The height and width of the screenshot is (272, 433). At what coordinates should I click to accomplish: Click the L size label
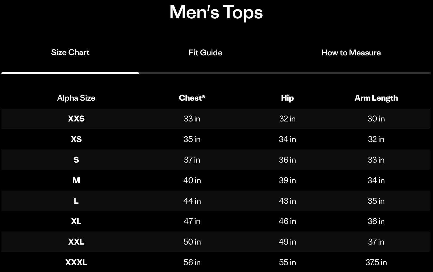pos(76,201)
